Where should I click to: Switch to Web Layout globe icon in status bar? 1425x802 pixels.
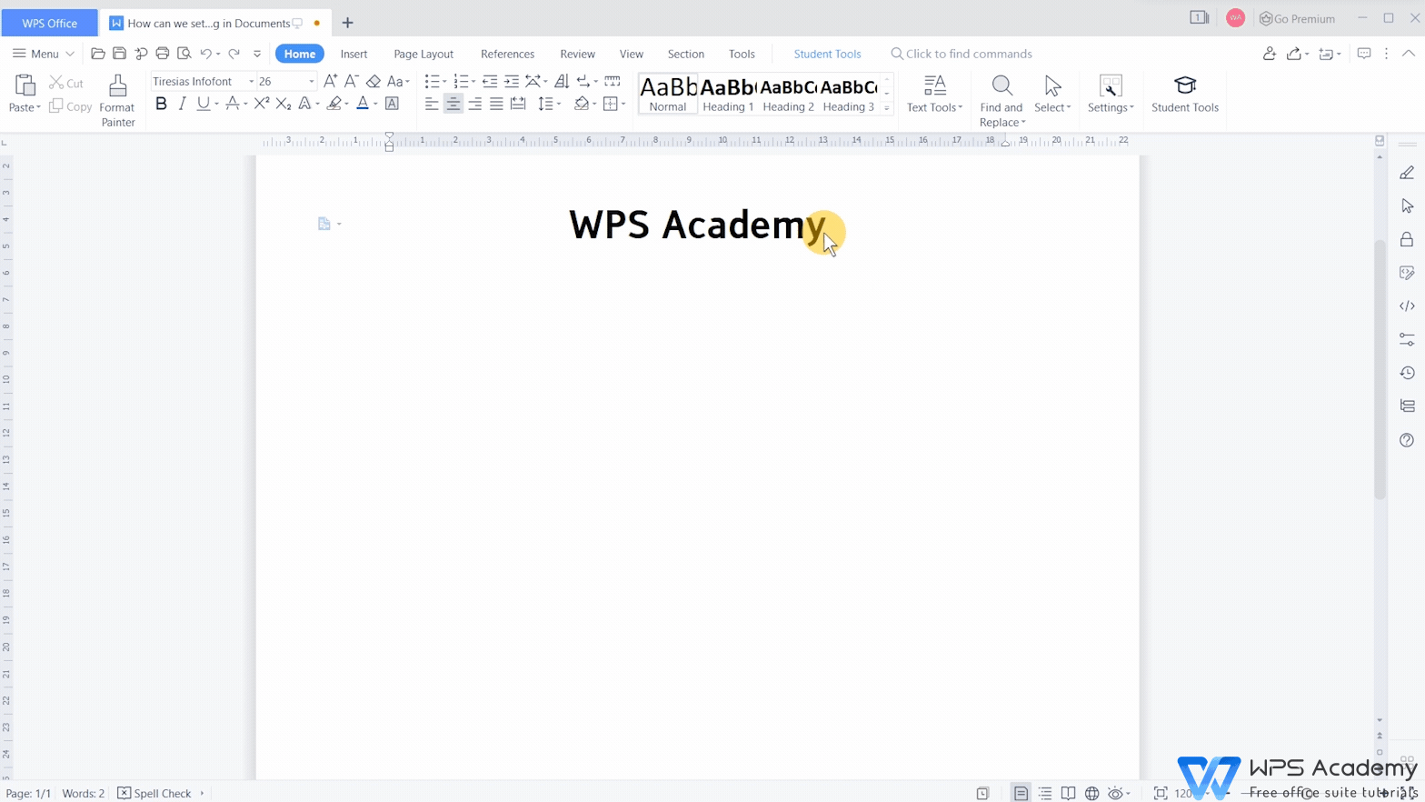tap(1092, 794)
